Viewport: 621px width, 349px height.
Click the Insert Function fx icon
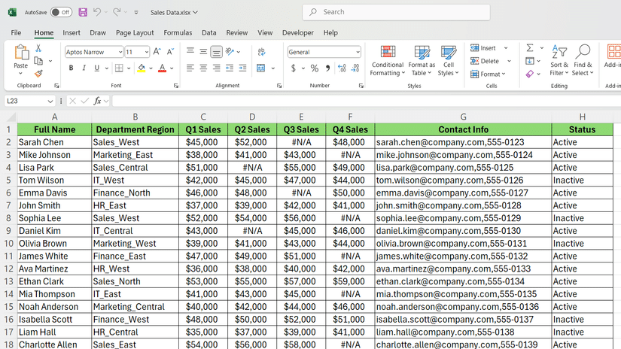pyautogui.click(x=97, y=101)
